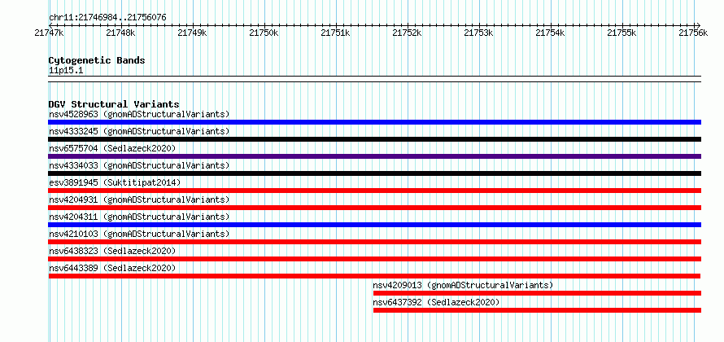724x342 pixels.
Task: Click the nsv4209013 (gnomADStructuralVariants) label
Action: [x=463, y=285]
